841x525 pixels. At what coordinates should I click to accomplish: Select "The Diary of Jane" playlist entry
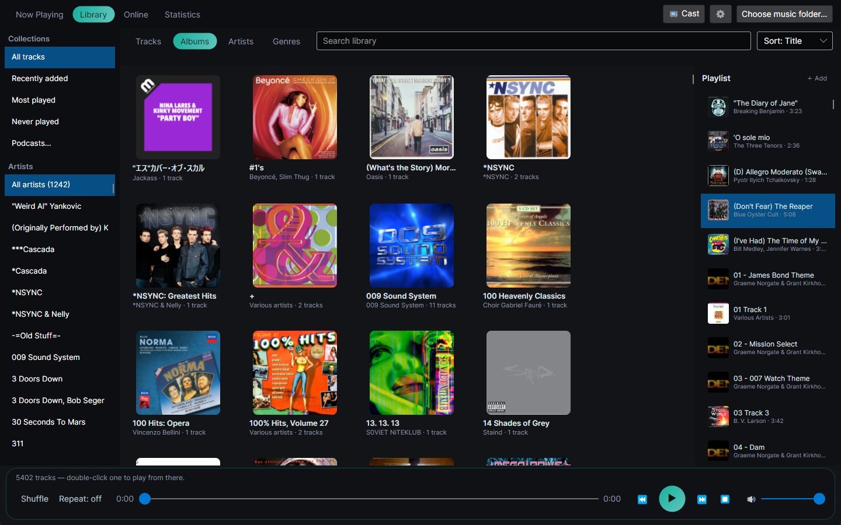767,107
